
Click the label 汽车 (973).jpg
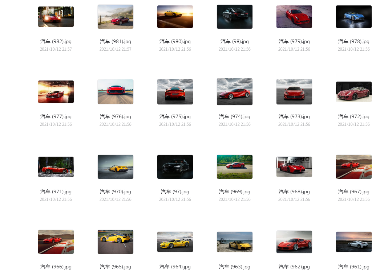click(x=294, y=117)
